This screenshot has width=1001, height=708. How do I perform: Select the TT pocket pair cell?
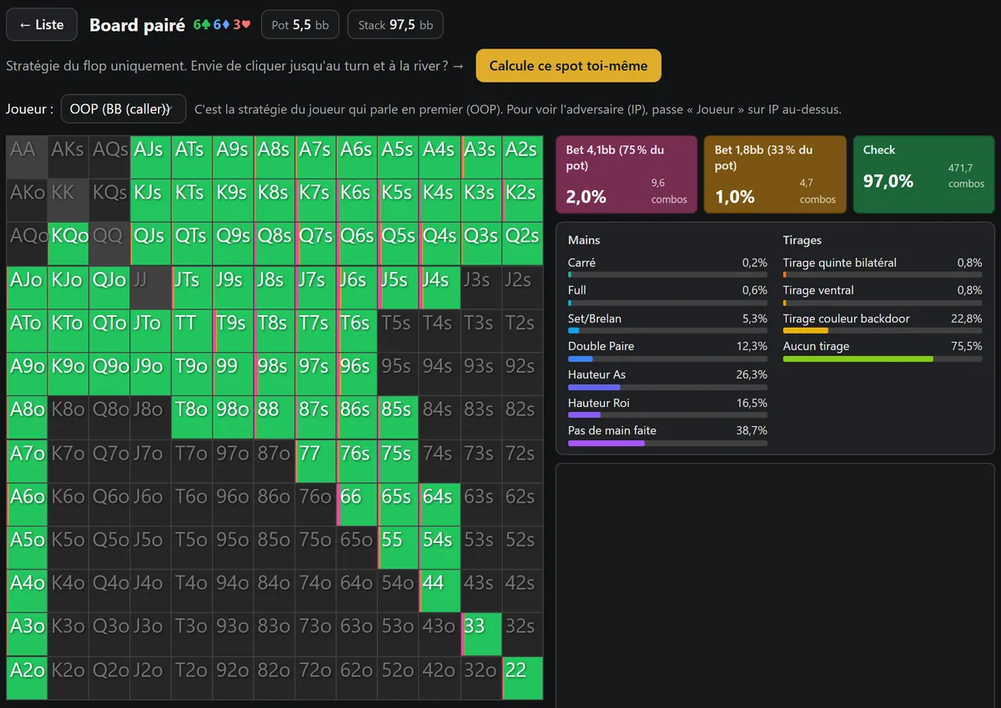click(x=192, y=330)
